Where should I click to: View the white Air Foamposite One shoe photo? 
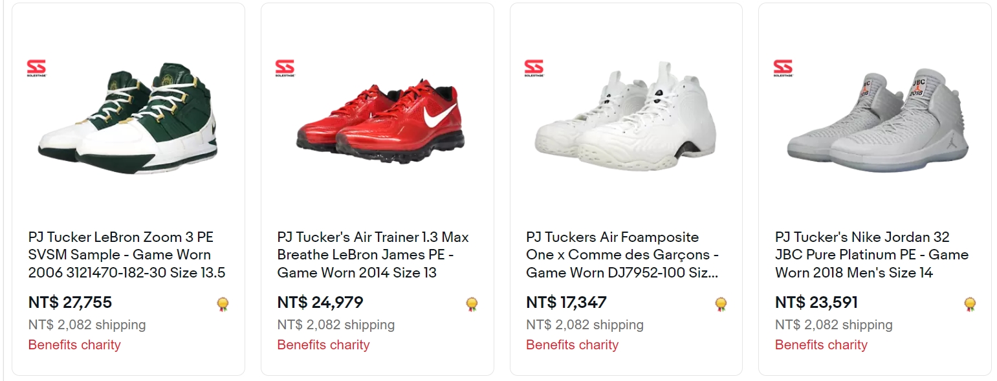(626, 120)
